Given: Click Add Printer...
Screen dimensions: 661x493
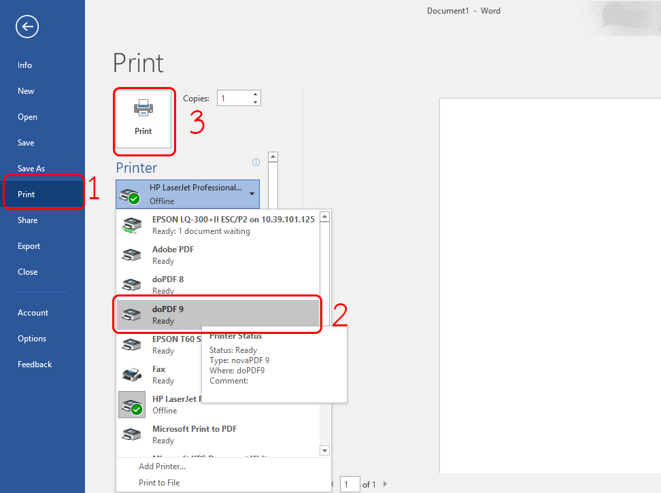Looking at the screenshot, I should 162,466.
